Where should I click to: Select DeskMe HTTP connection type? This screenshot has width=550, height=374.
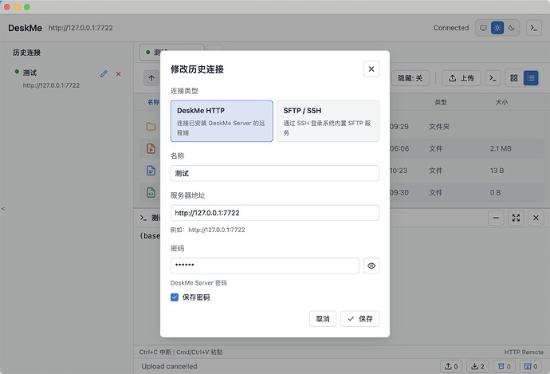click(222, 121)
